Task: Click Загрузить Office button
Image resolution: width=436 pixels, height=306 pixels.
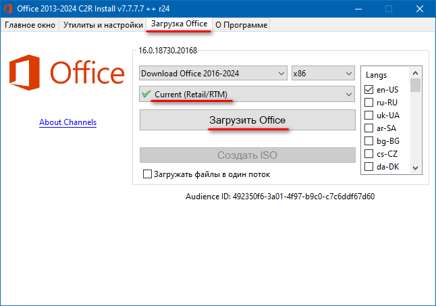Action: pos(248,120)
